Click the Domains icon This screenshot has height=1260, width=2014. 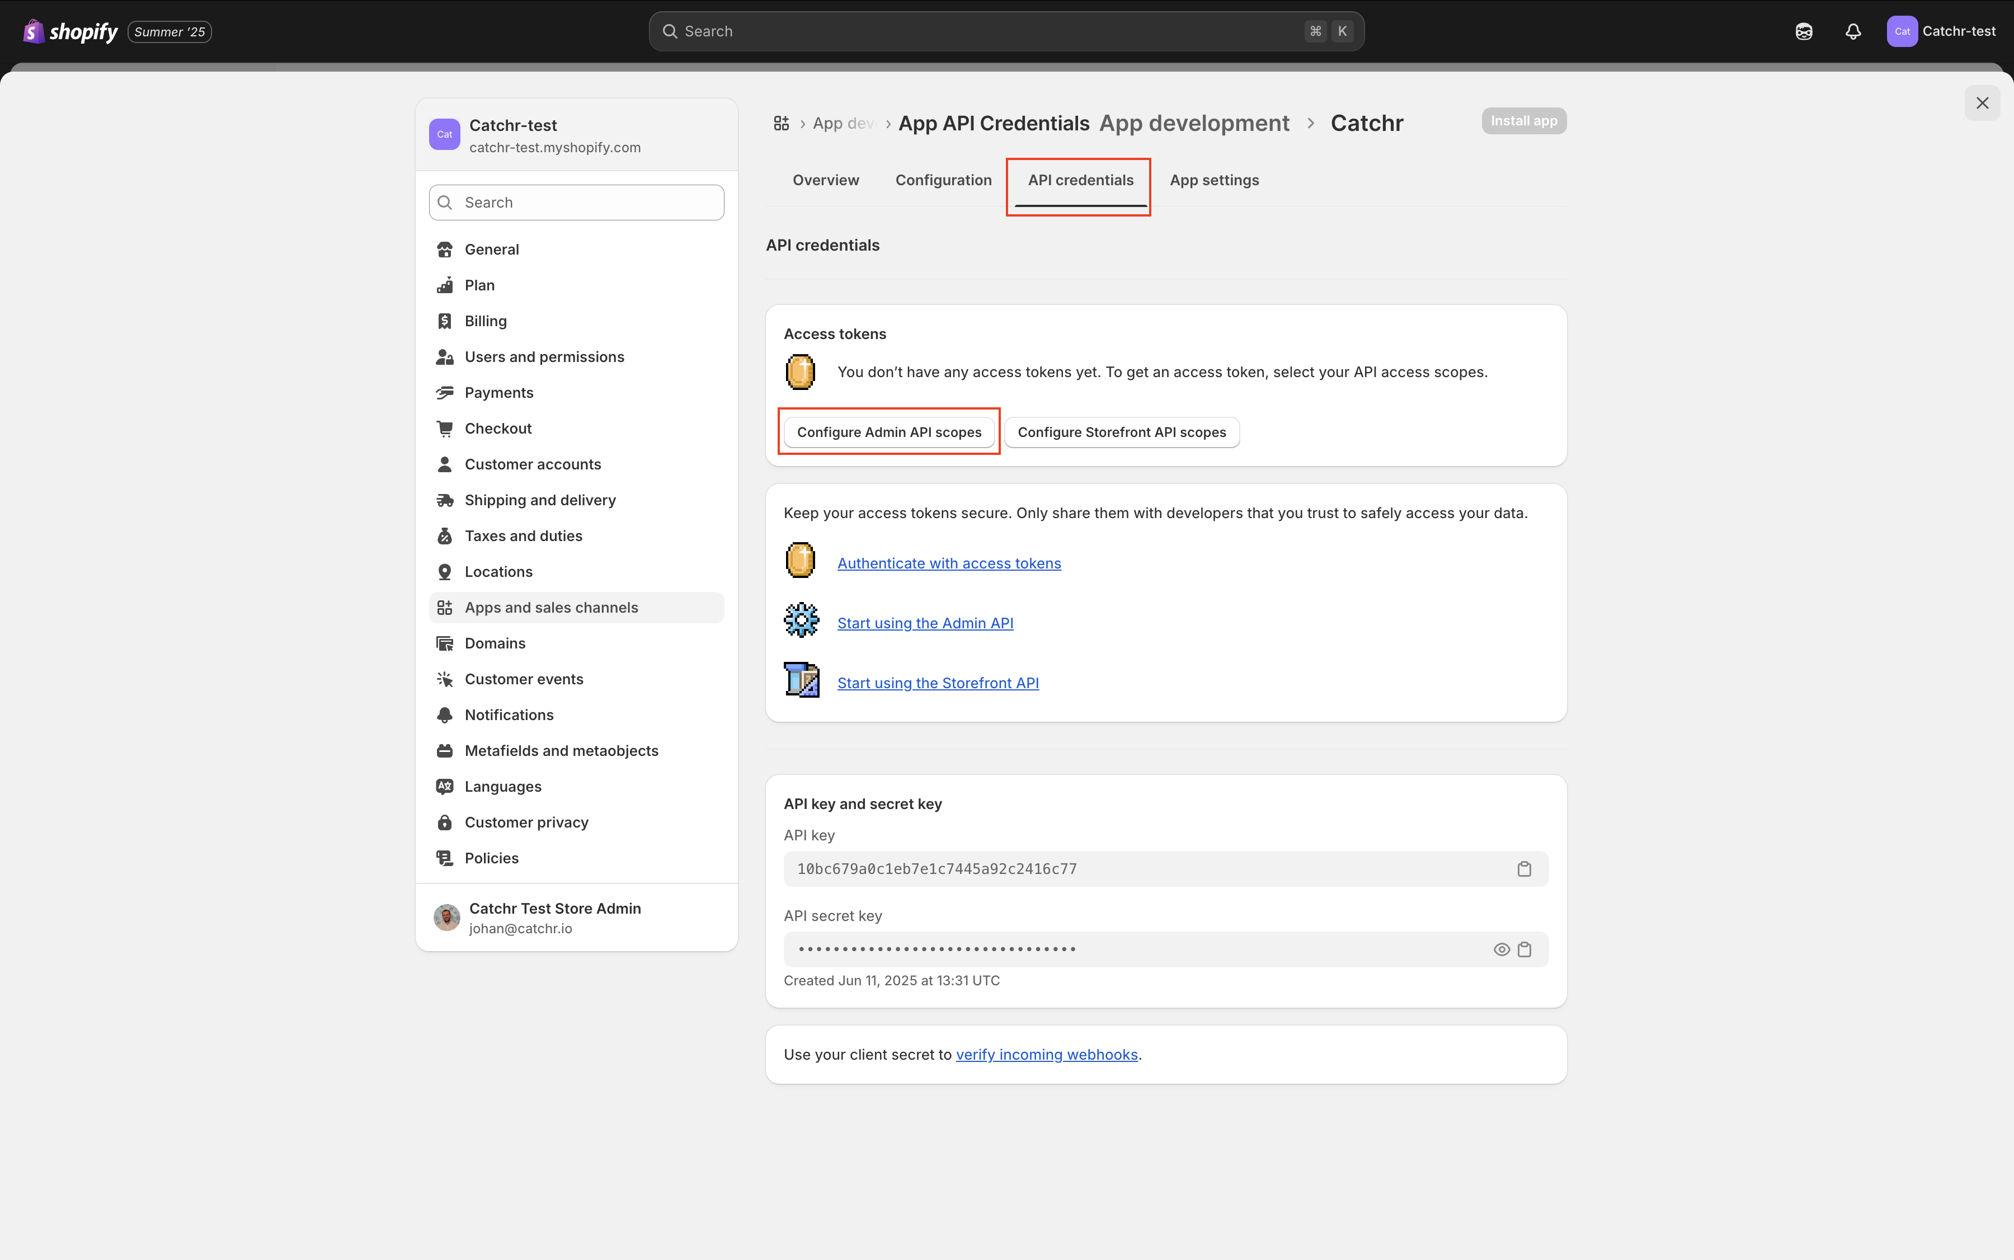[x=445, y=643]
